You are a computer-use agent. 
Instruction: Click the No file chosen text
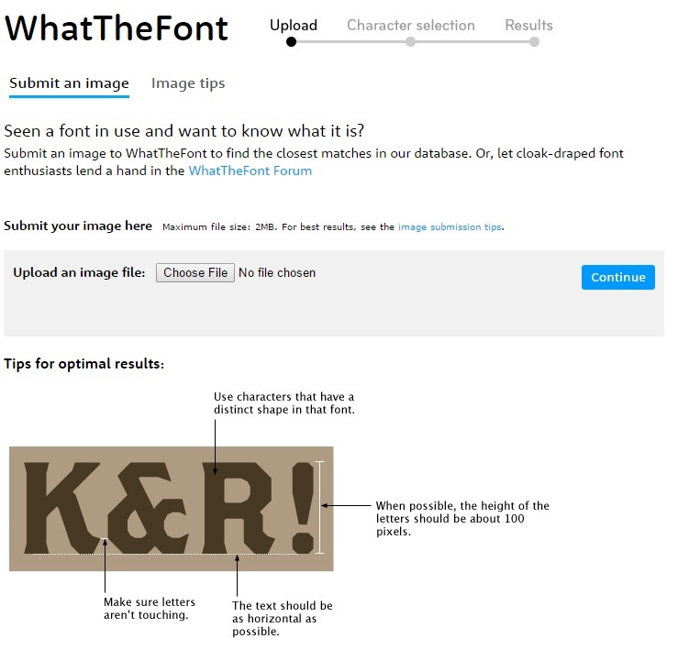277,272
